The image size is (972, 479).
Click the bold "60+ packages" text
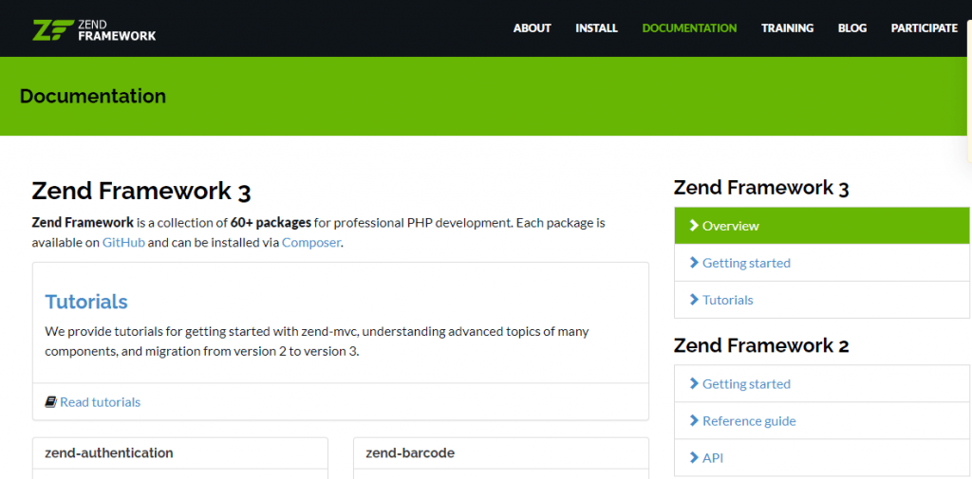point(271,223)
